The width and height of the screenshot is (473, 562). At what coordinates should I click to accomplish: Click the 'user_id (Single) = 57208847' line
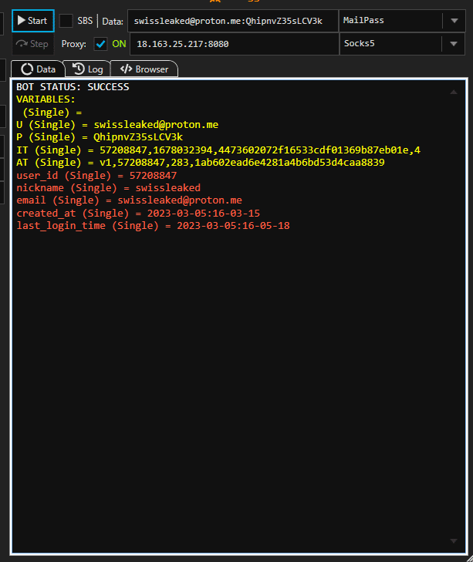(x=96, y=175)
